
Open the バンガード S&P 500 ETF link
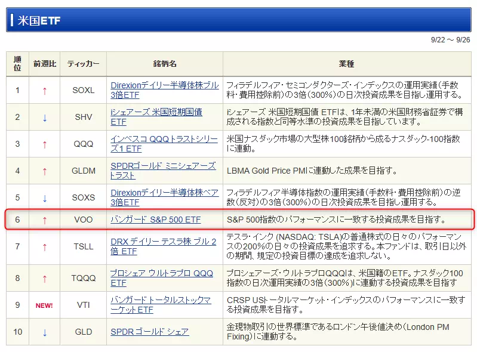coord(156,220)
